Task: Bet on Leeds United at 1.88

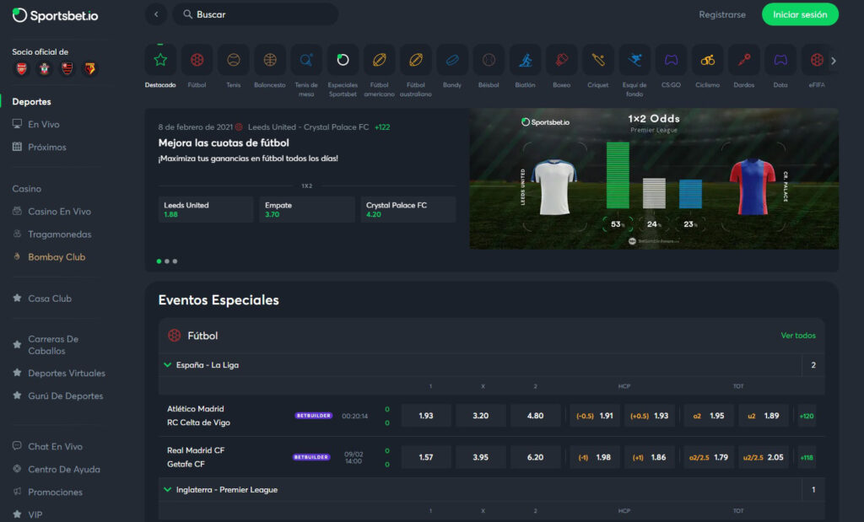Action: coord(206,209)
